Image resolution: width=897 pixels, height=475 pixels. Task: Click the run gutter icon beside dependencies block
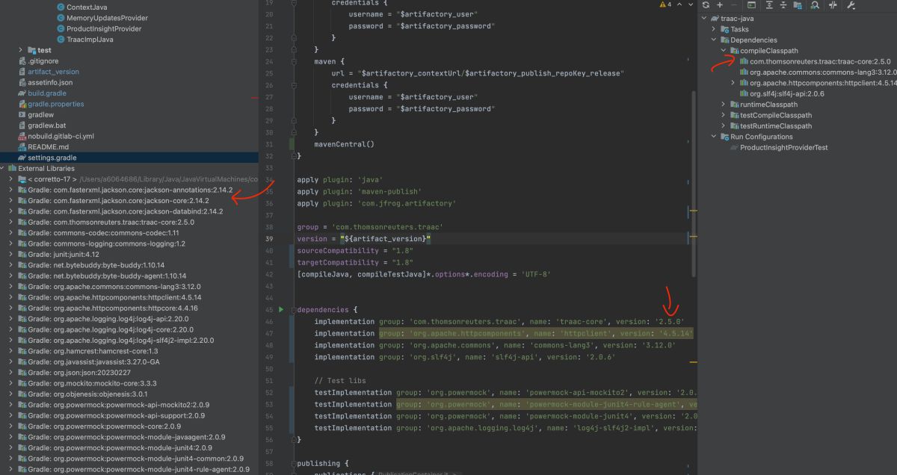(x=281, y=309)
